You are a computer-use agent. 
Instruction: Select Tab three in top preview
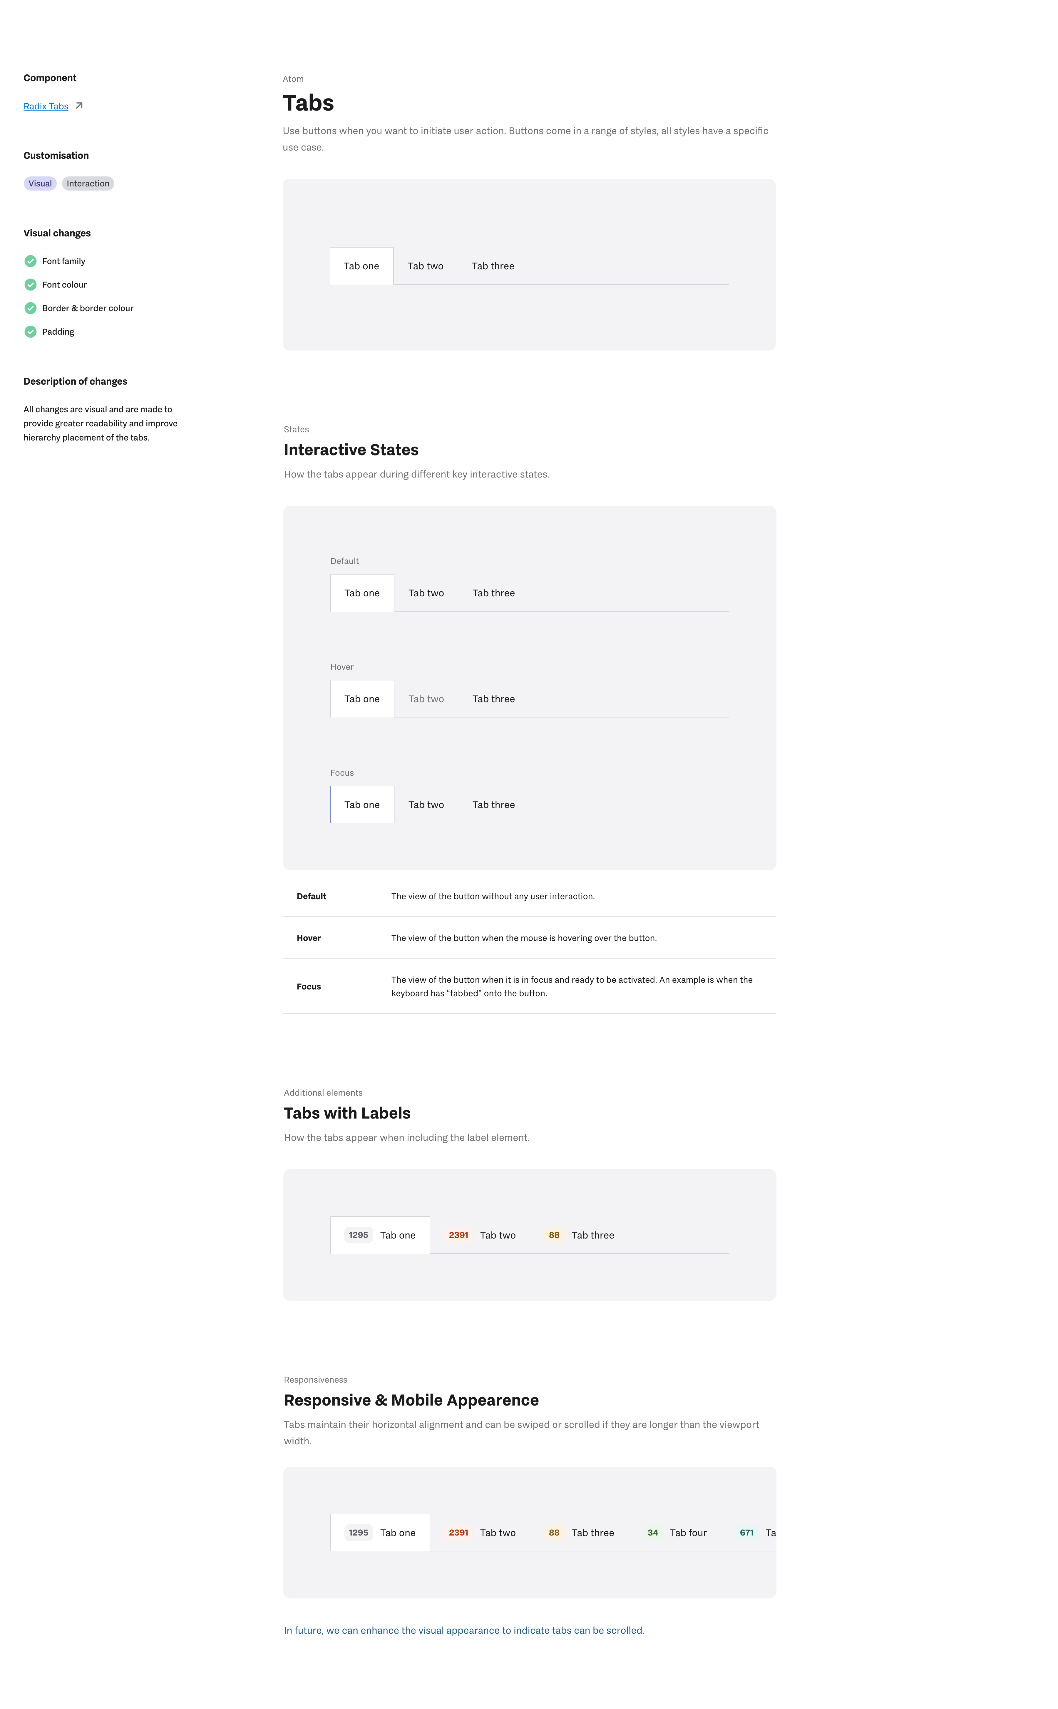(x=493, y=266)
